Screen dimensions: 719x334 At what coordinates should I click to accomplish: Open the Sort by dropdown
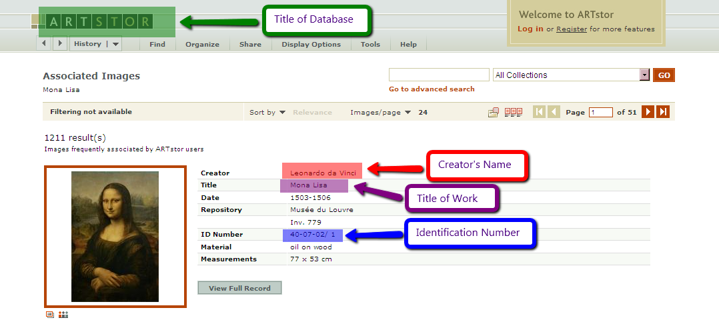[x=267, y=112]
